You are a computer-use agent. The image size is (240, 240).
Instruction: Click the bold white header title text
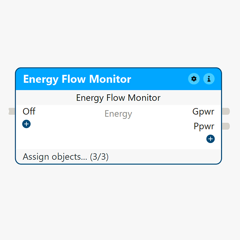point(77,79)
